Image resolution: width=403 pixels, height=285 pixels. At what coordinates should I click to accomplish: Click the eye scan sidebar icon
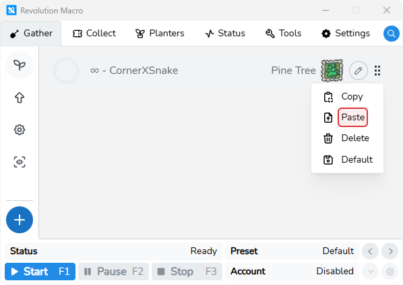pyautogui.click(x=20, y=162)
